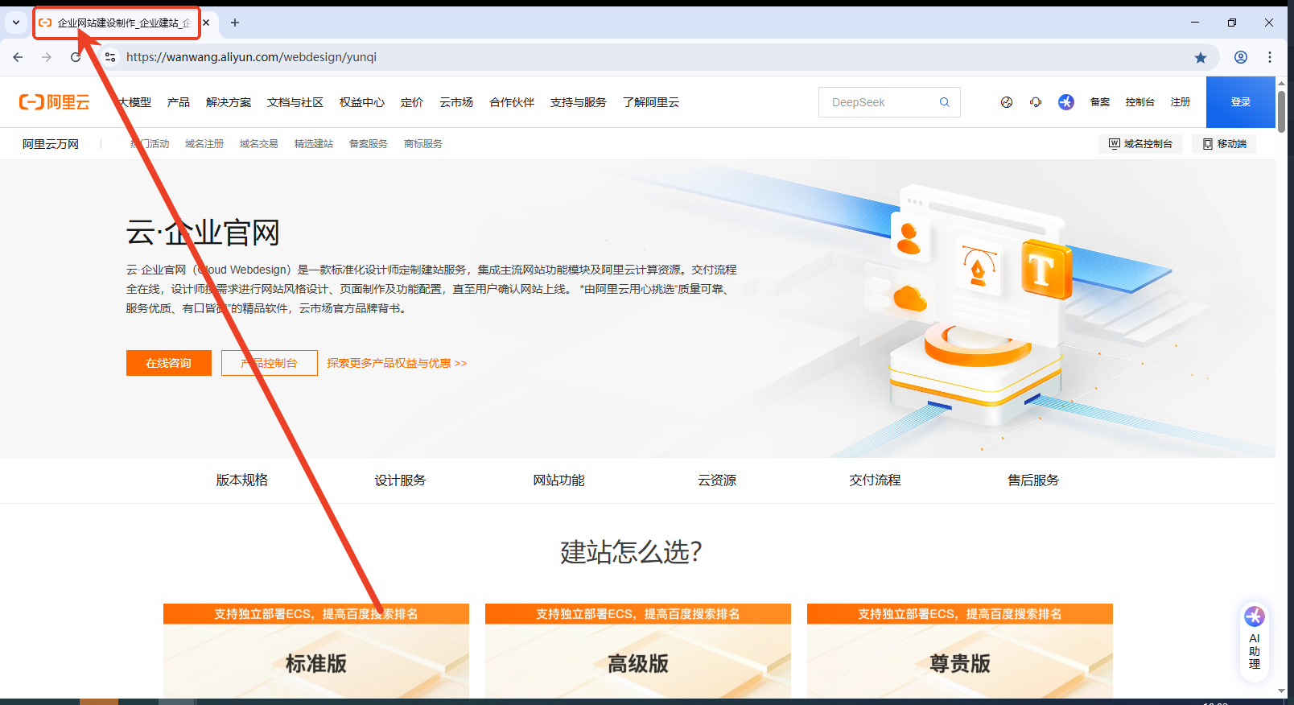Open the 热门活动 sub-navigation link
Screen dimensions: 1294x705
pyautogui.click(x=150, y=144)
